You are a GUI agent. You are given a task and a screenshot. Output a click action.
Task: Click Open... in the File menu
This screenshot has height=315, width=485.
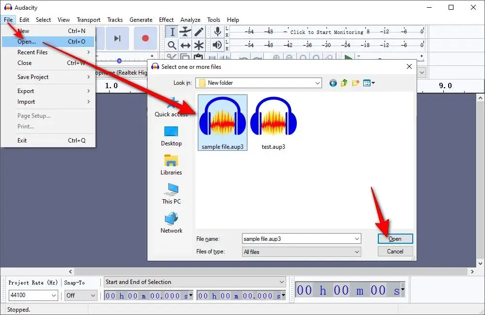[48, 41]
